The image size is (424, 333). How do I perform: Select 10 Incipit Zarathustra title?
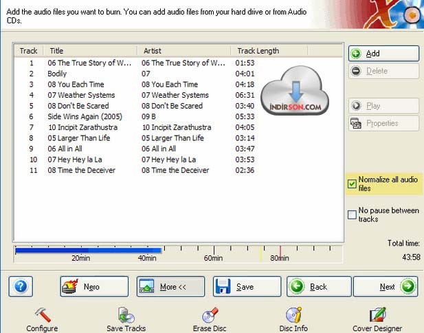tap(82, 127)
